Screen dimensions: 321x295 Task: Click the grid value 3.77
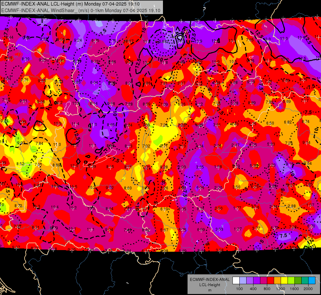click(x=256, y=228)
